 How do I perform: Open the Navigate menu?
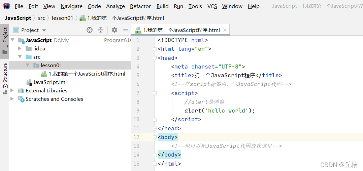(71, 6)
